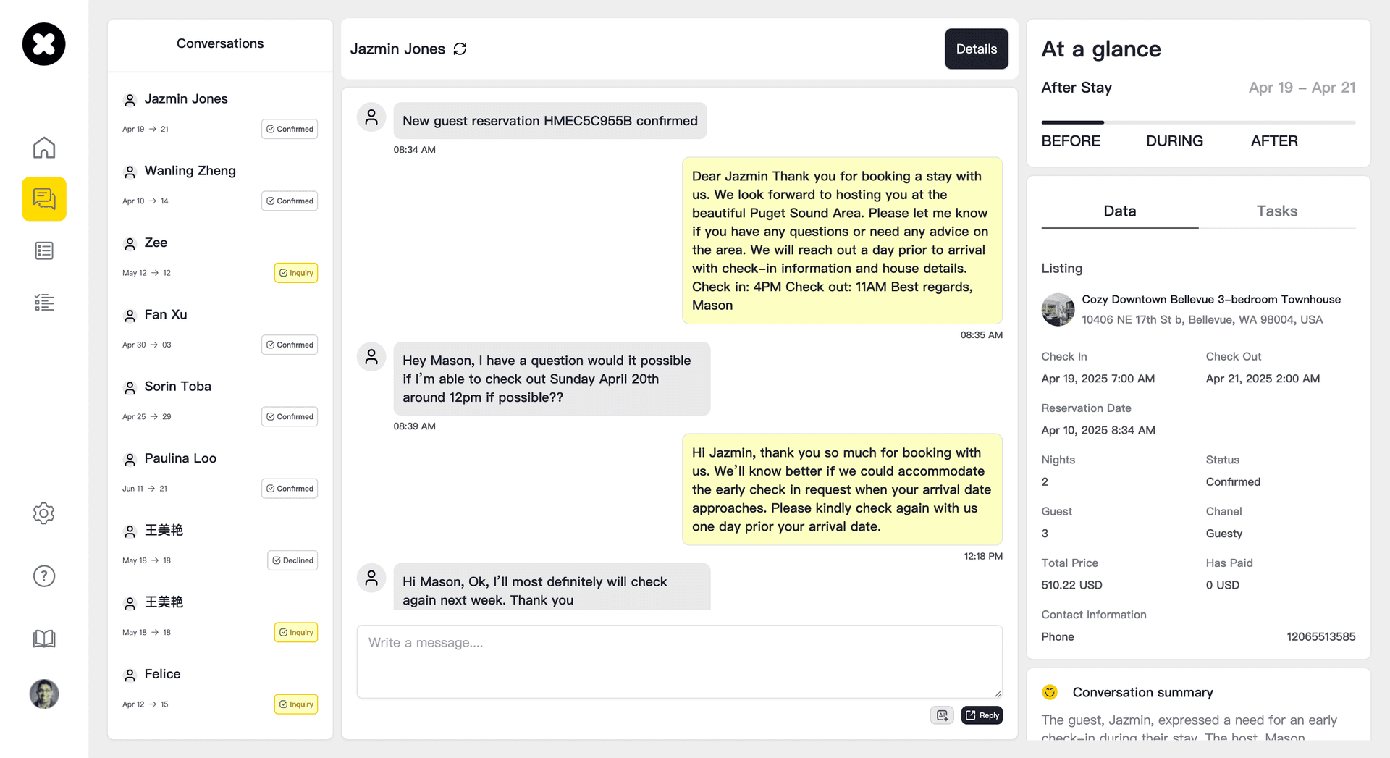Select the Data tab
1390x758 pixels.
tap(1119, 211)
